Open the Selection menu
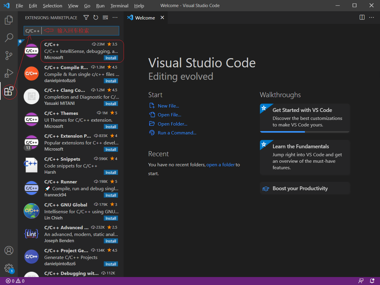This screenshot has height=285, width=380. [x=52, y=6]
